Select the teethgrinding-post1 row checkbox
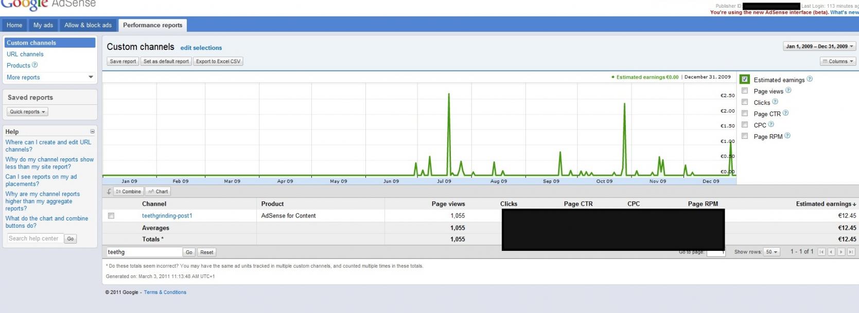 click(x=111, y=216)
